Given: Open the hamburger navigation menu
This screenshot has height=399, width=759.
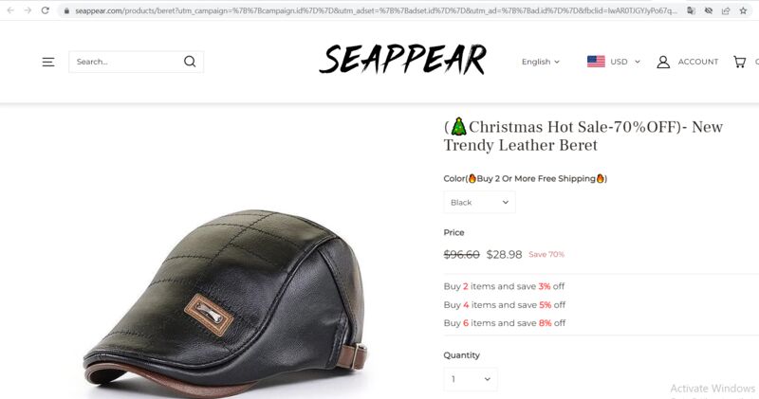Looking at the screenshot, I should [x=48, y=62].
